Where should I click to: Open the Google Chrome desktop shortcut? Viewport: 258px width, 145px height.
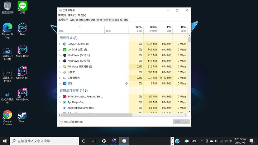[7, 118]
